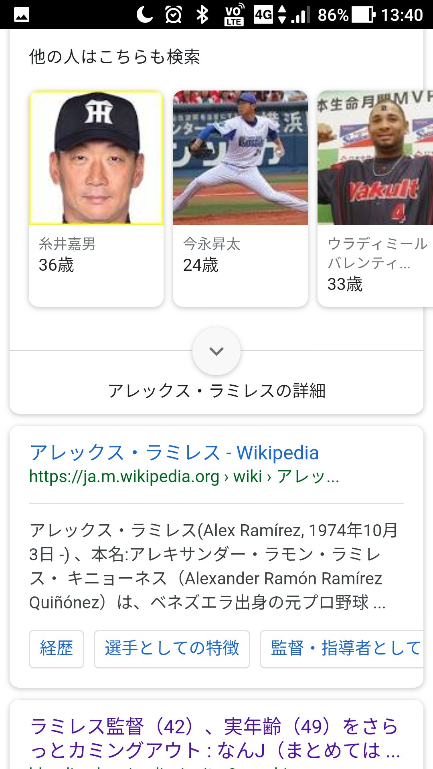The height and width of the screenshot is (769, 433).
Task: Tap the gallery image notification icon
Action: pyautogui.click(x=22, y=15)
